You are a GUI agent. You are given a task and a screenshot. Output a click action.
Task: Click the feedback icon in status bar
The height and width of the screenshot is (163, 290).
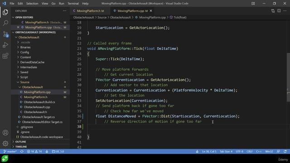pyautogui.click(x=278, y=152)
